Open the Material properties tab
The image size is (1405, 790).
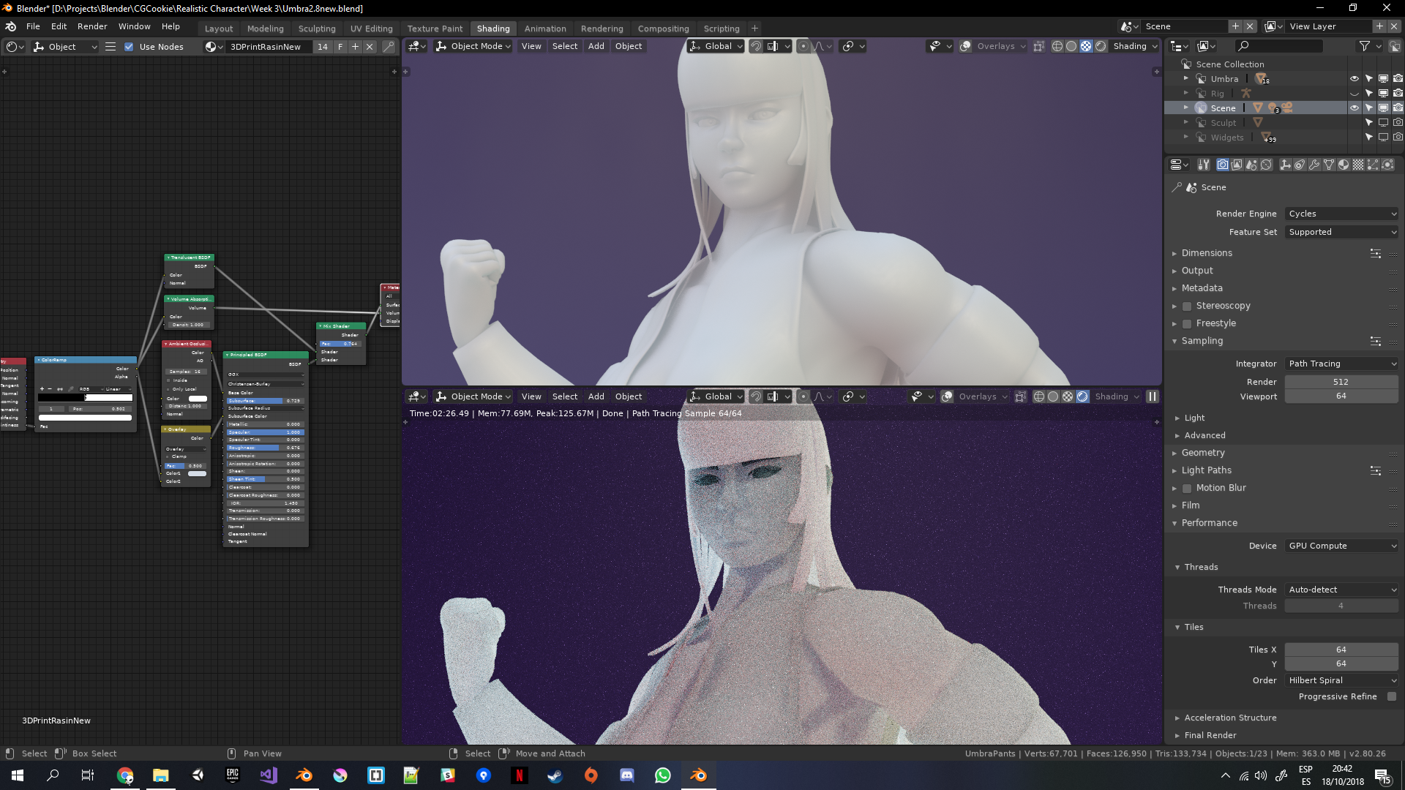[x=1344, y=165]
